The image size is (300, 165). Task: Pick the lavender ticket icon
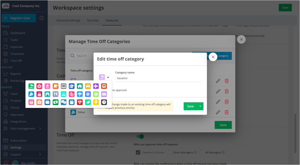[x=104, y=94]
